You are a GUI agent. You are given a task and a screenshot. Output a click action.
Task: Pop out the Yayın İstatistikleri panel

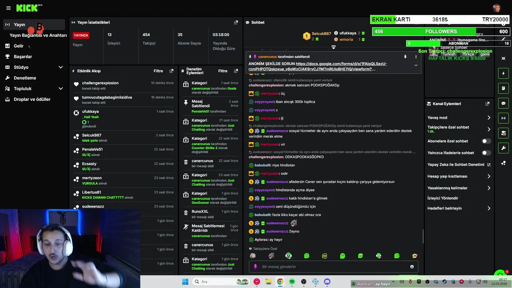tap(236, 22)
